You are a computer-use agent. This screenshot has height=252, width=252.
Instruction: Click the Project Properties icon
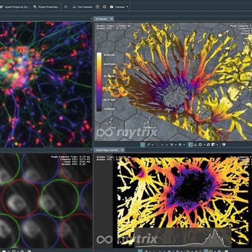[x=35, y=7]
